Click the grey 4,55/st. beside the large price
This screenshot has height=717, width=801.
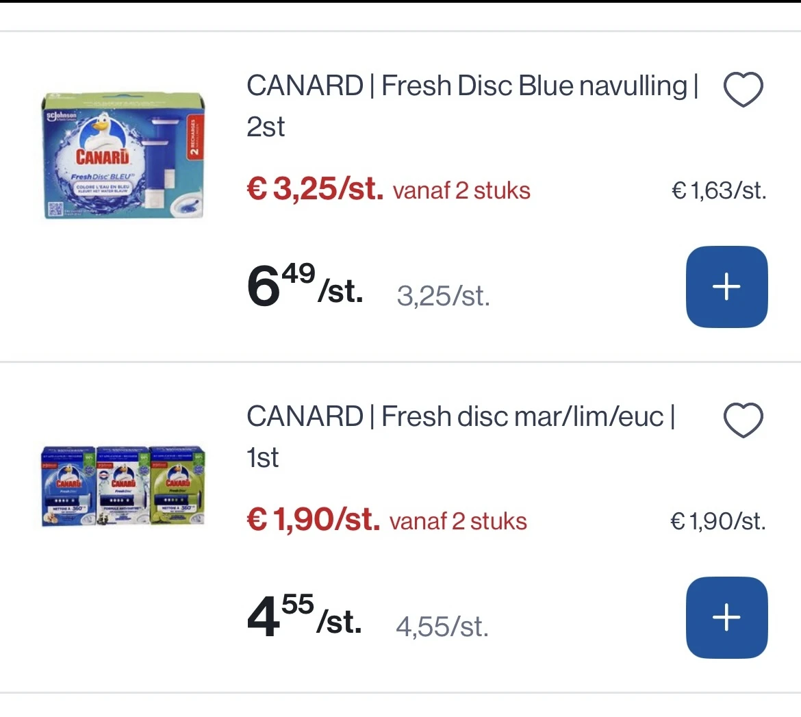coord(442,627)
